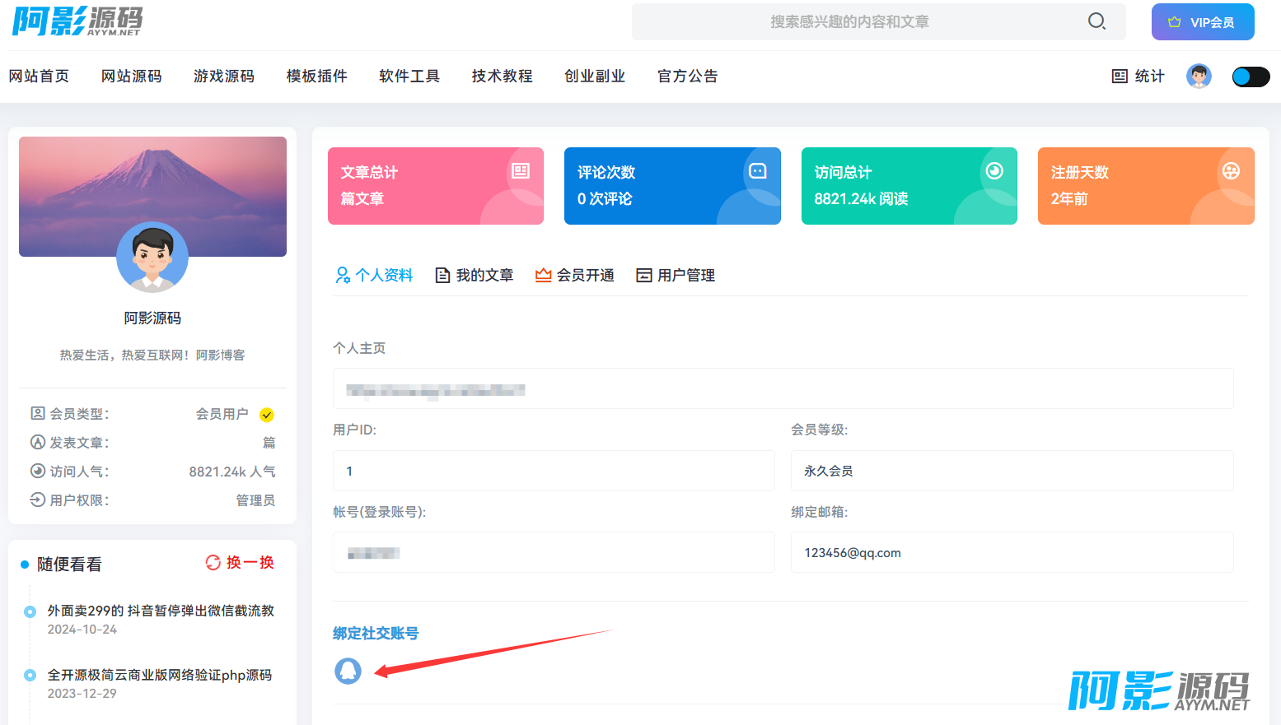
Task: Click the 换一换 refresh icon
Action: coord(213,563)
